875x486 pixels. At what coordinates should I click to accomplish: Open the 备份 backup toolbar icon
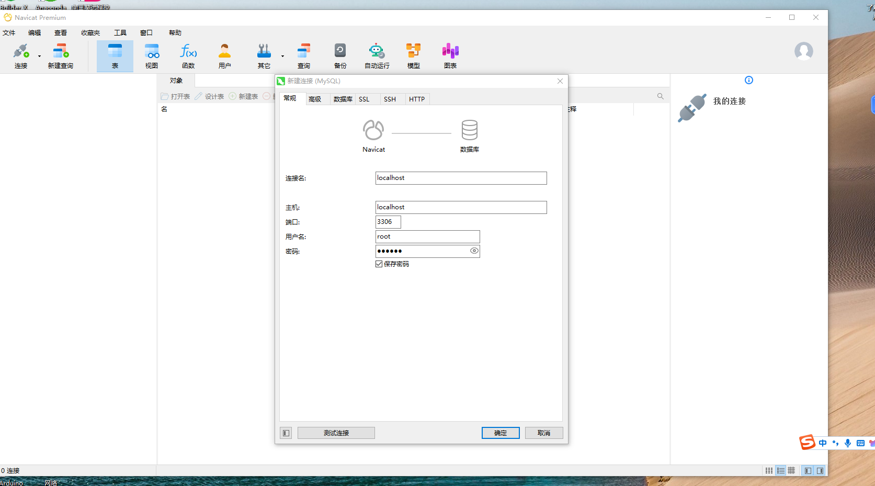click(340, 56)
